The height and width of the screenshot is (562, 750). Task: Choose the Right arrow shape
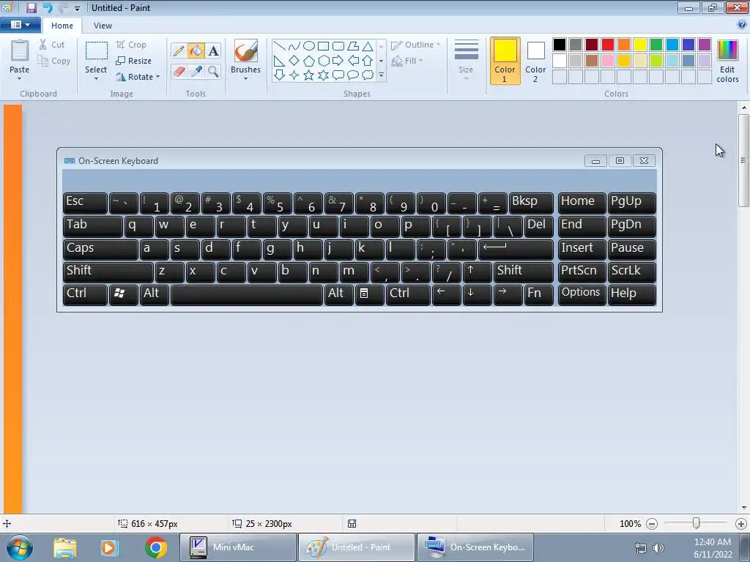(x=338, y=61)
